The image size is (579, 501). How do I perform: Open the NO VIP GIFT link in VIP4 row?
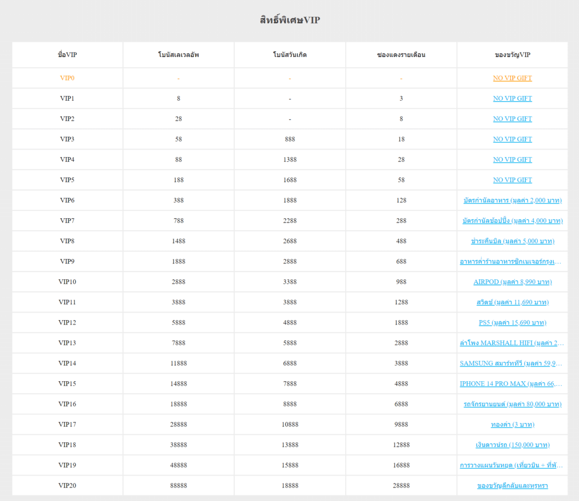click(512, 159)
